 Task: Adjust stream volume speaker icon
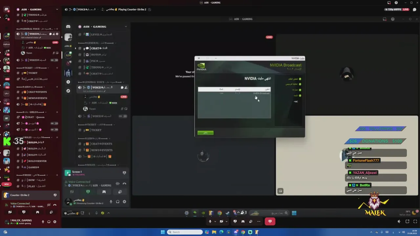coord(399,221)
